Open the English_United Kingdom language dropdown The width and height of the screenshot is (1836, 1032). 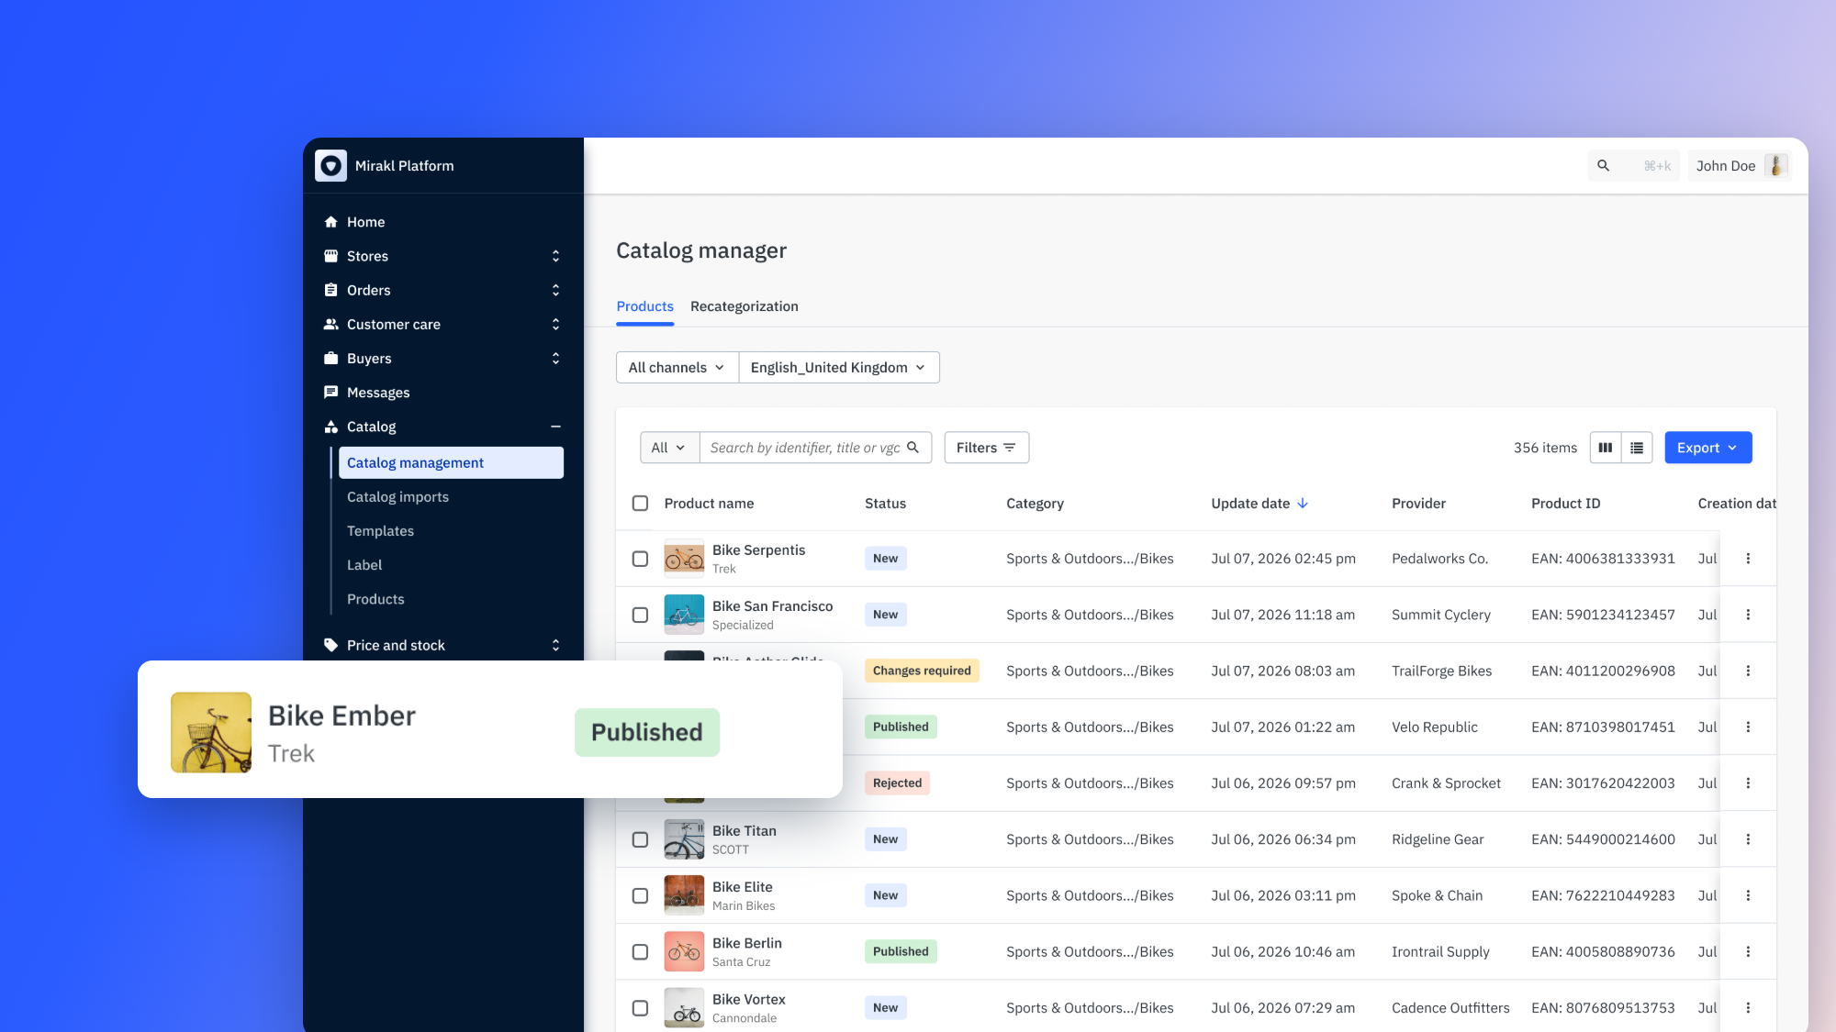[x=838, y=367]
